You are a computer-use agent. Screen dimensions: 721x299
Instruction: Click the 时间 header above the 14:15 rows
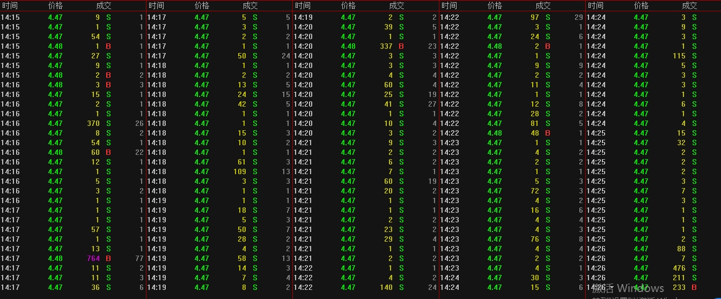[9, 6]
